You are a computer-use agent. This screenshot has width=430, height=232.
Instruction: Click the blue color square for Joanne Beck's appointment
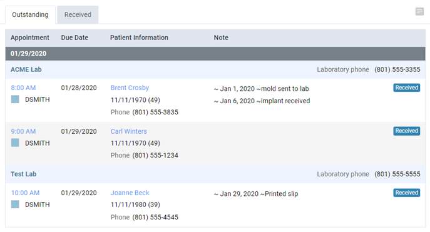[x=15, y=204]
